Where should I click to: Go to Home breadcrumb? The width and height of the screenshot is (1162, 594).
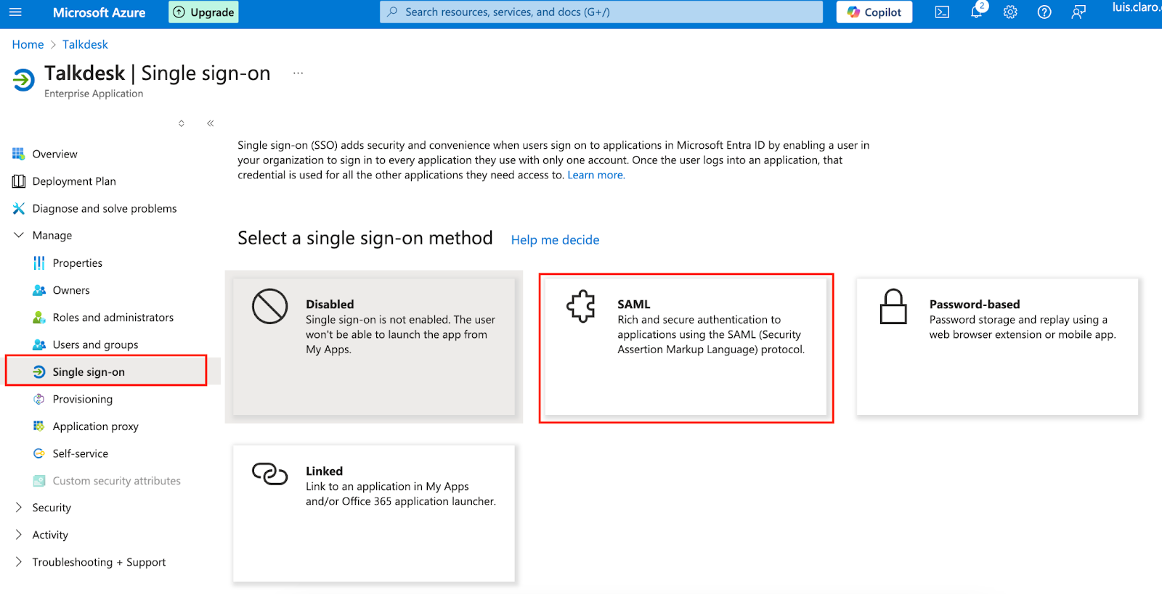click(x=28, y=44)
